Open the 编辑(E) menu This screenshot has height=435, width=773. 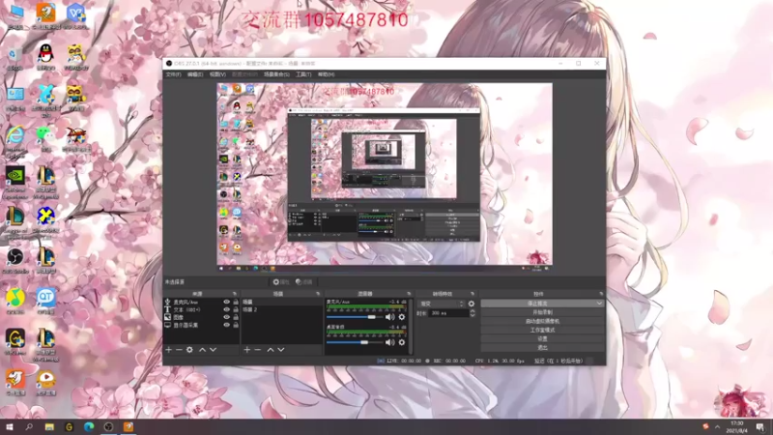pyautogui.click(x=195, y=74)
